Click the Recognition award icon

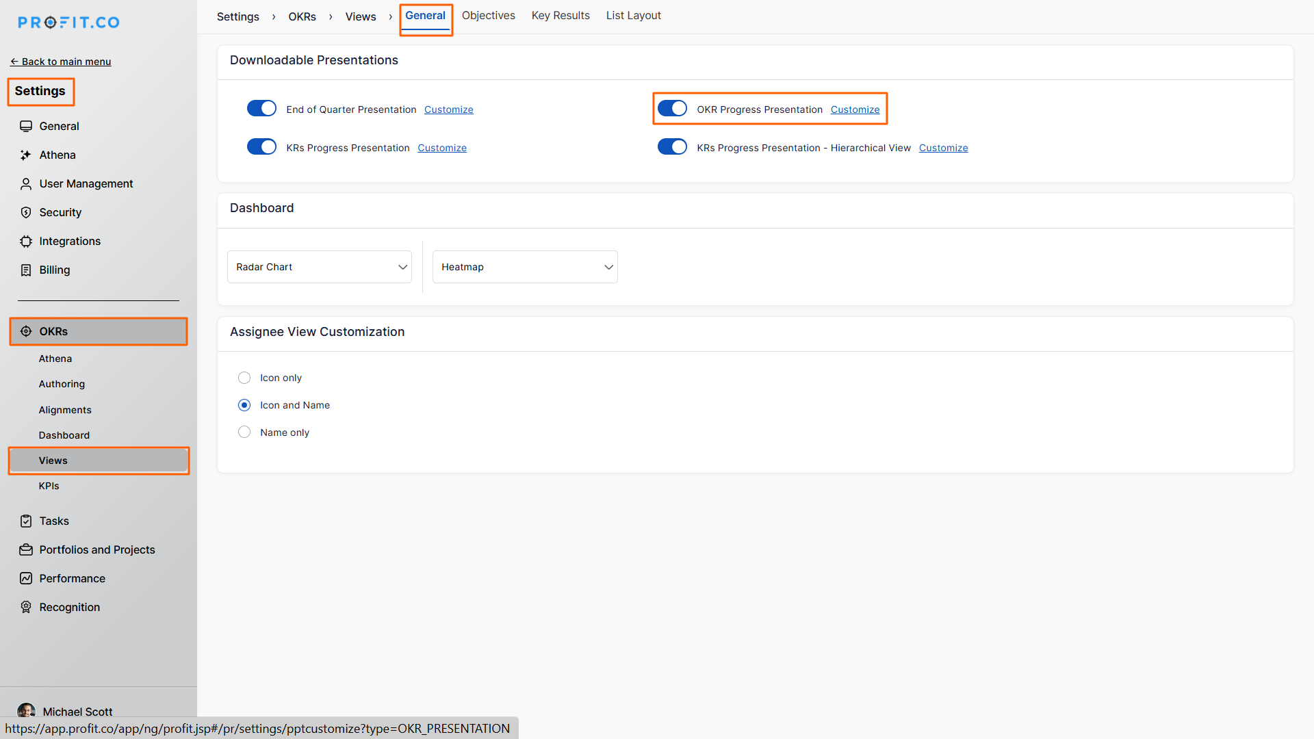pyautogui.click(x=26, y=608)
